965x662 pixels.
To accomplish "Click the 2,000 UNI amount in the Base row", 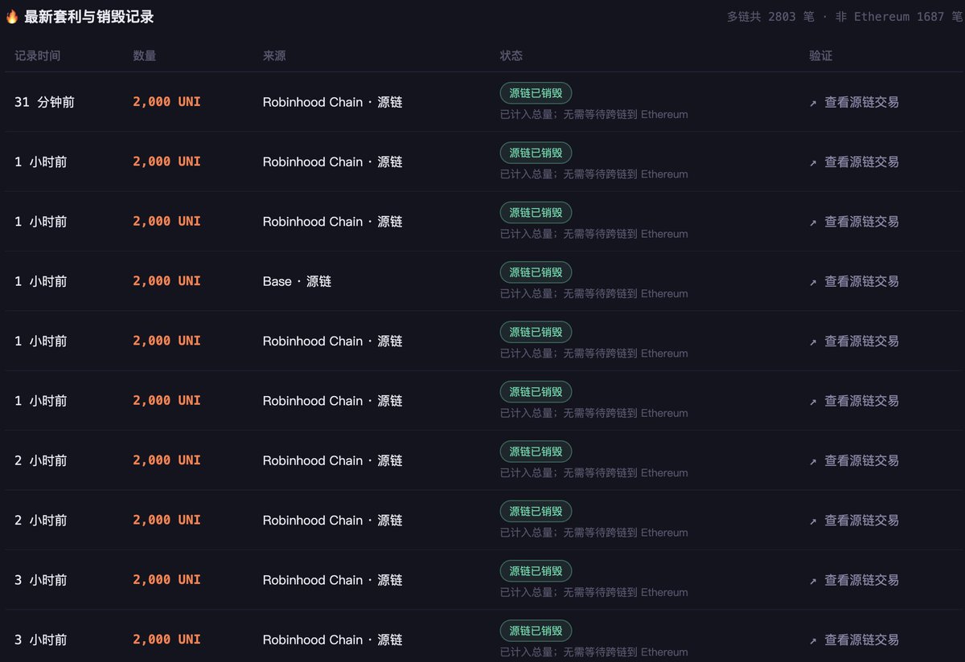I will click(167, 281).
